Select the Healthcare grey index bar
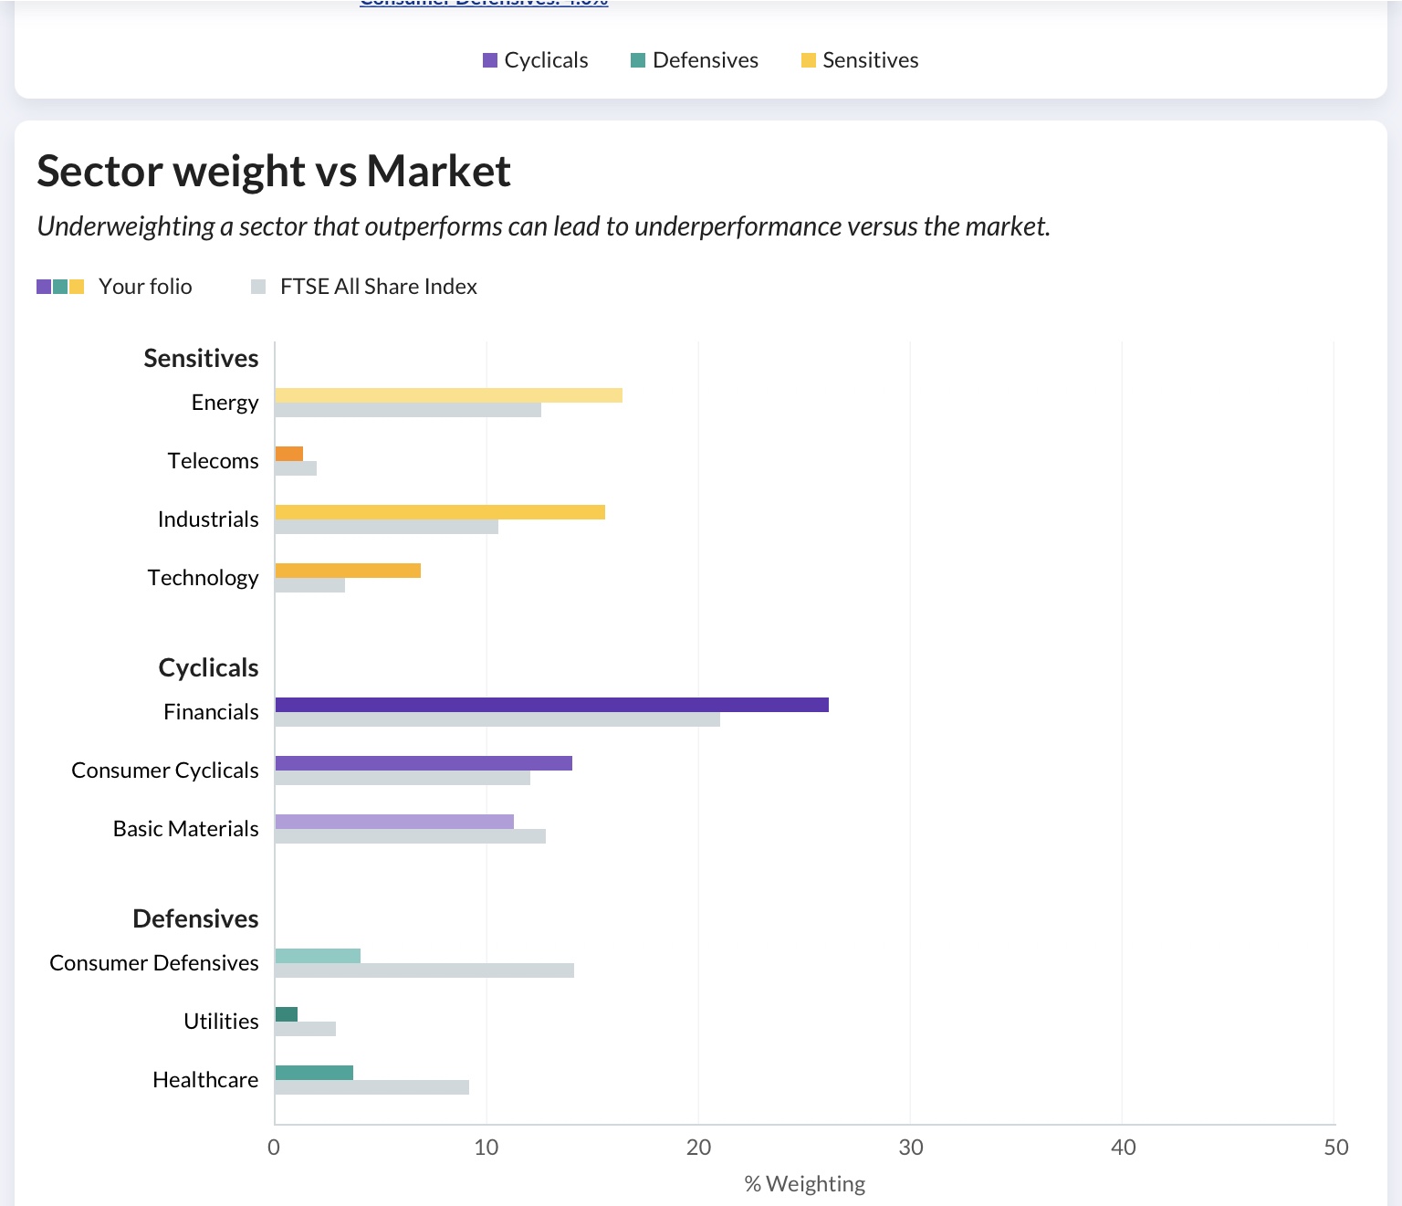Image resolution: width=1402 pixels, height=1206 pixels. pos(371,1087)
